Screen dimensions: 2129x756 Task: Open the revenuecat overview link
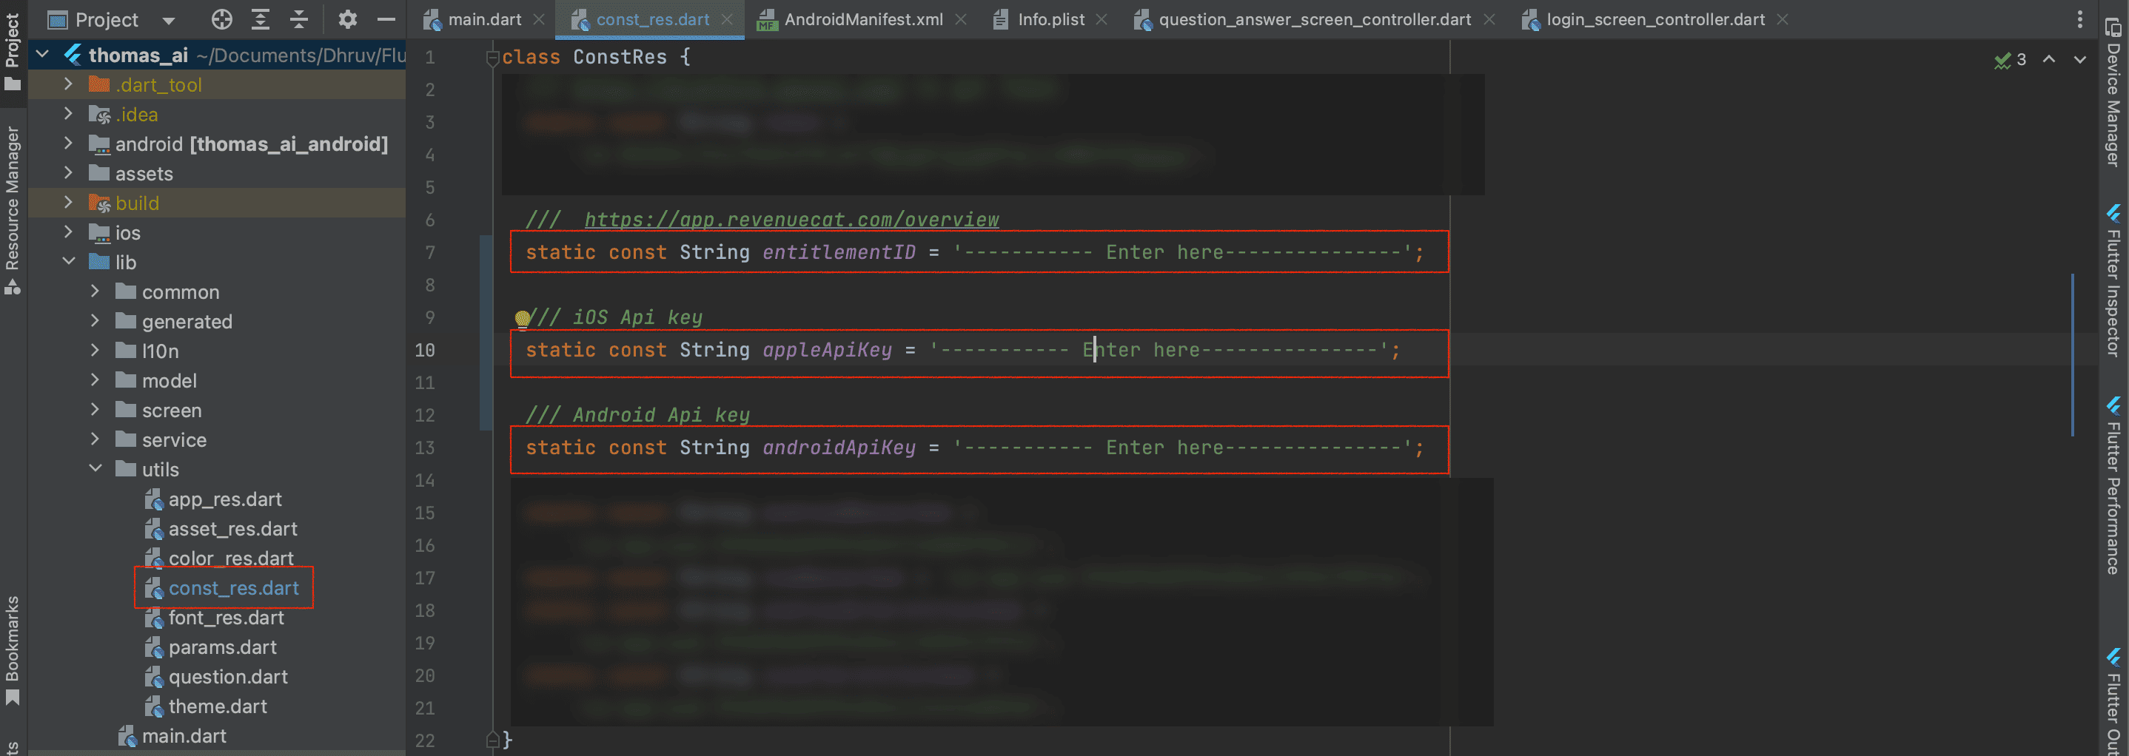(791, 220)
